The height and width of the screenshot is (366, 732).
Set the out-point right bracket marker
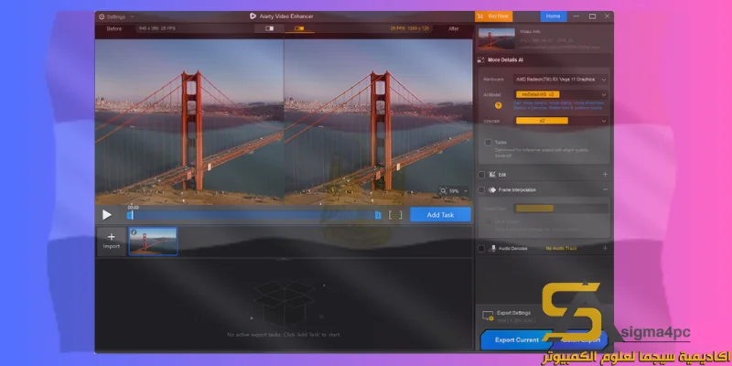point(400,215)
